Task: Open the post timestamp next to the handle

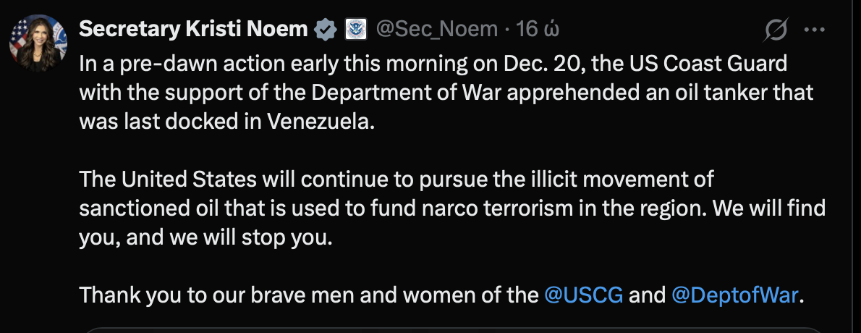Action: pyautogui.click(x=532, y=30)
